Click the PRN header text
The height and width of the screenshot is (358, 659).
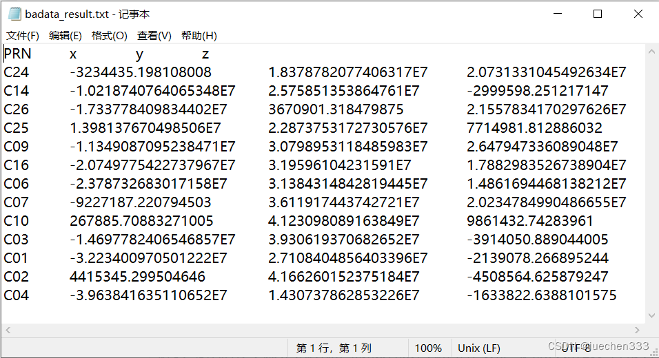coord(18,54)
